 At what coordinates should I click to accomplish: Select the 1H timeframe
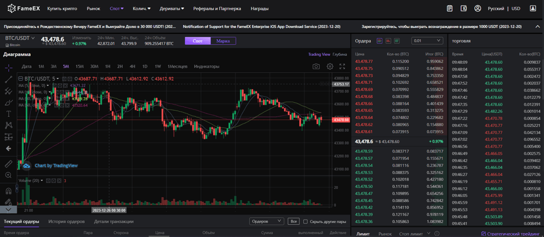pos(108,67)
